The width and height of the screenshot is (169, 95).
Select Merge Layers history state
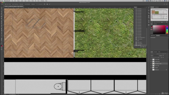(140, 42)
